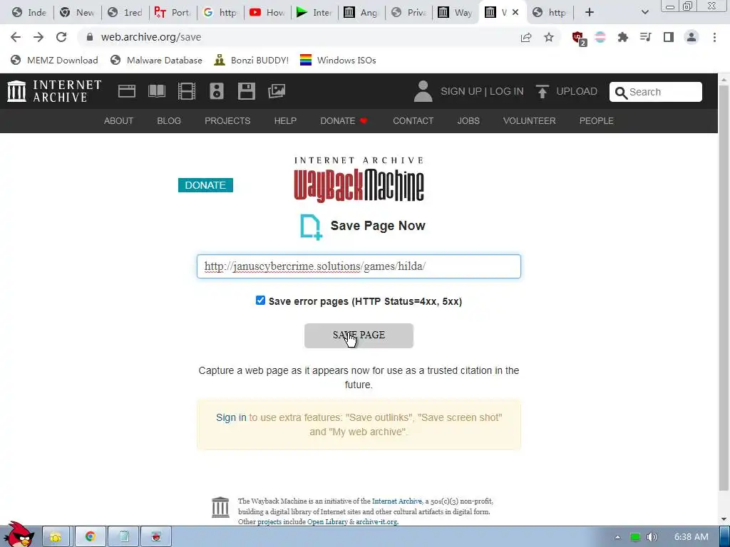This screenshot has height=547, width=730.
Task: Reload the page
Action: coord(61,37)
